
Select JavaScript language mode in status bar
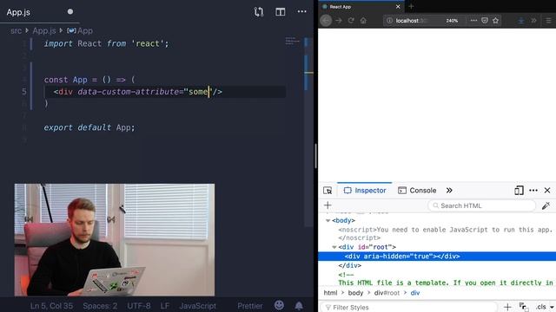(x=197, y=306)
